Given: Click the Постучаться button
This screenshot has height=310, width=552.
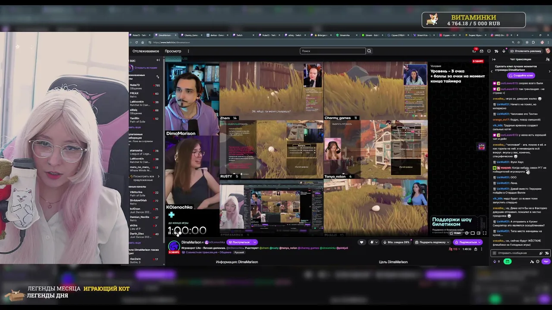Looking at the screenshot, I should tap(239, 242).
